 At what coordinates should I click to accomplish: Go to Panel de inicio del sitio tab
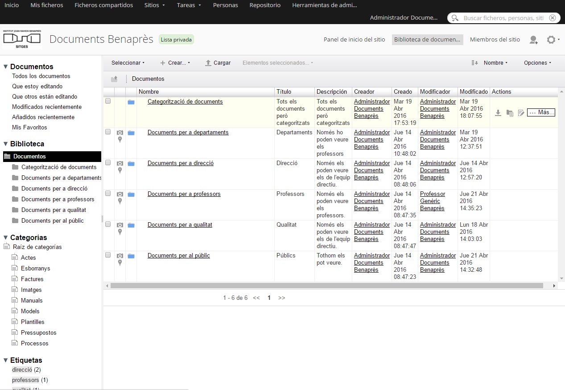pyautogui.click(x=354, y=40)
